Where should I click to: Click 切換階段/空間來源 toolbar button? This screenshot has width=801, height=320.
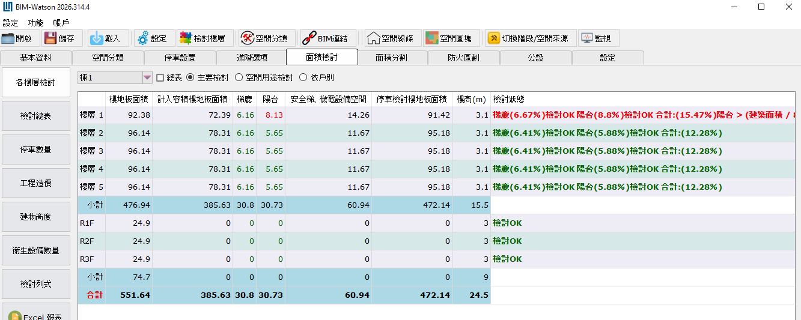point(531,38)
